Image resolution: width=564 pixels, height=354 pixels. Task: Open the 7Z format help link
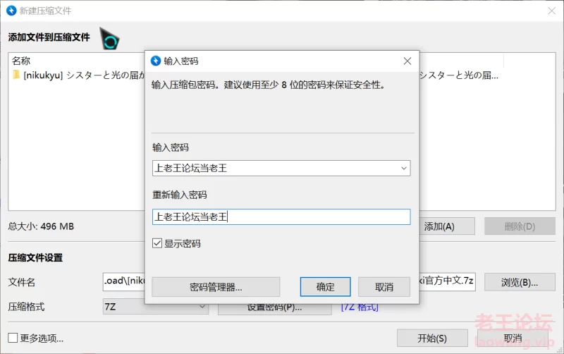point(360,307)
